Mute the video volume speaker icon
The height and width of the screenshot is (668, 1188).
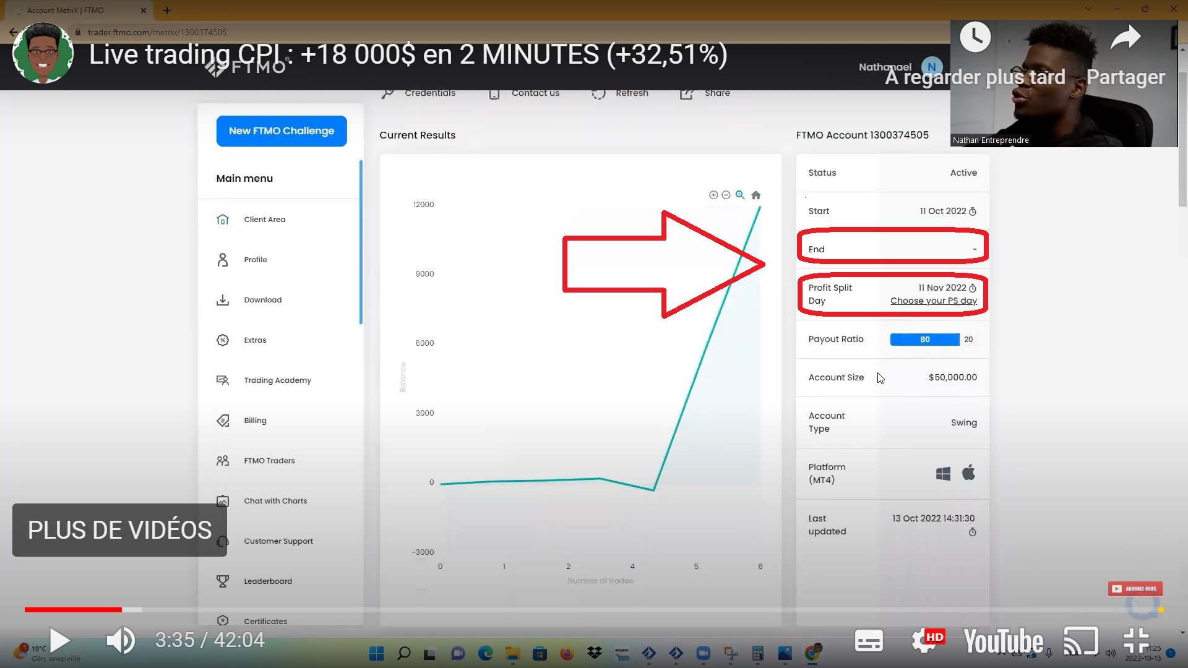click(120, 640)
